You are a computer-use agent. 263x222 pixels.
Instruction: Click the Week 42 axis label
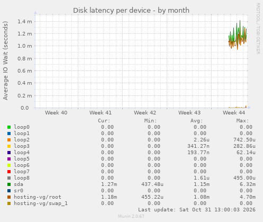click(145, 113)
